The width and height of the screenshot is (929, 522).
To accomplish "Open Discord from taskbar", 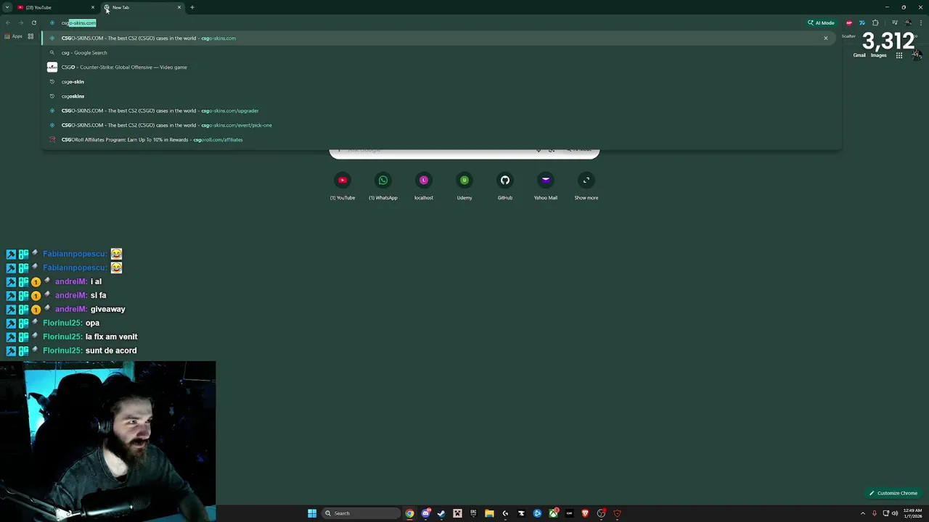I will [x=425, y=513].
